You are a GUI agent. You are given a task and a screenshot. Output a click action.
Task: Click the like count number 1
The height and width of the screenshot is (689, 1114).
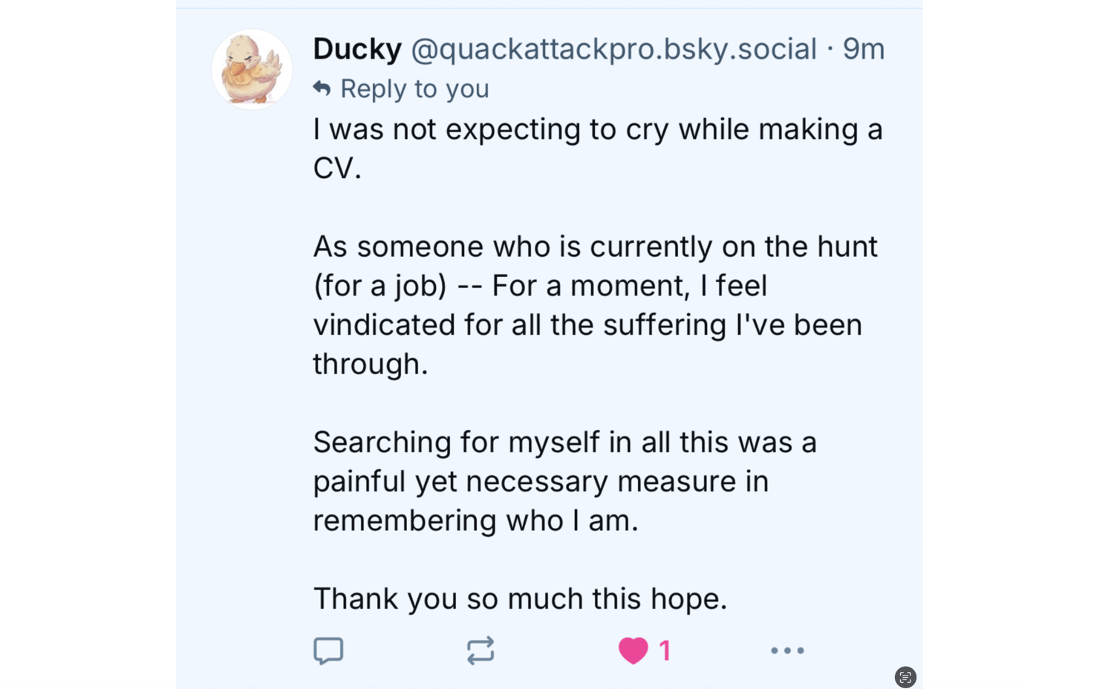665,650
